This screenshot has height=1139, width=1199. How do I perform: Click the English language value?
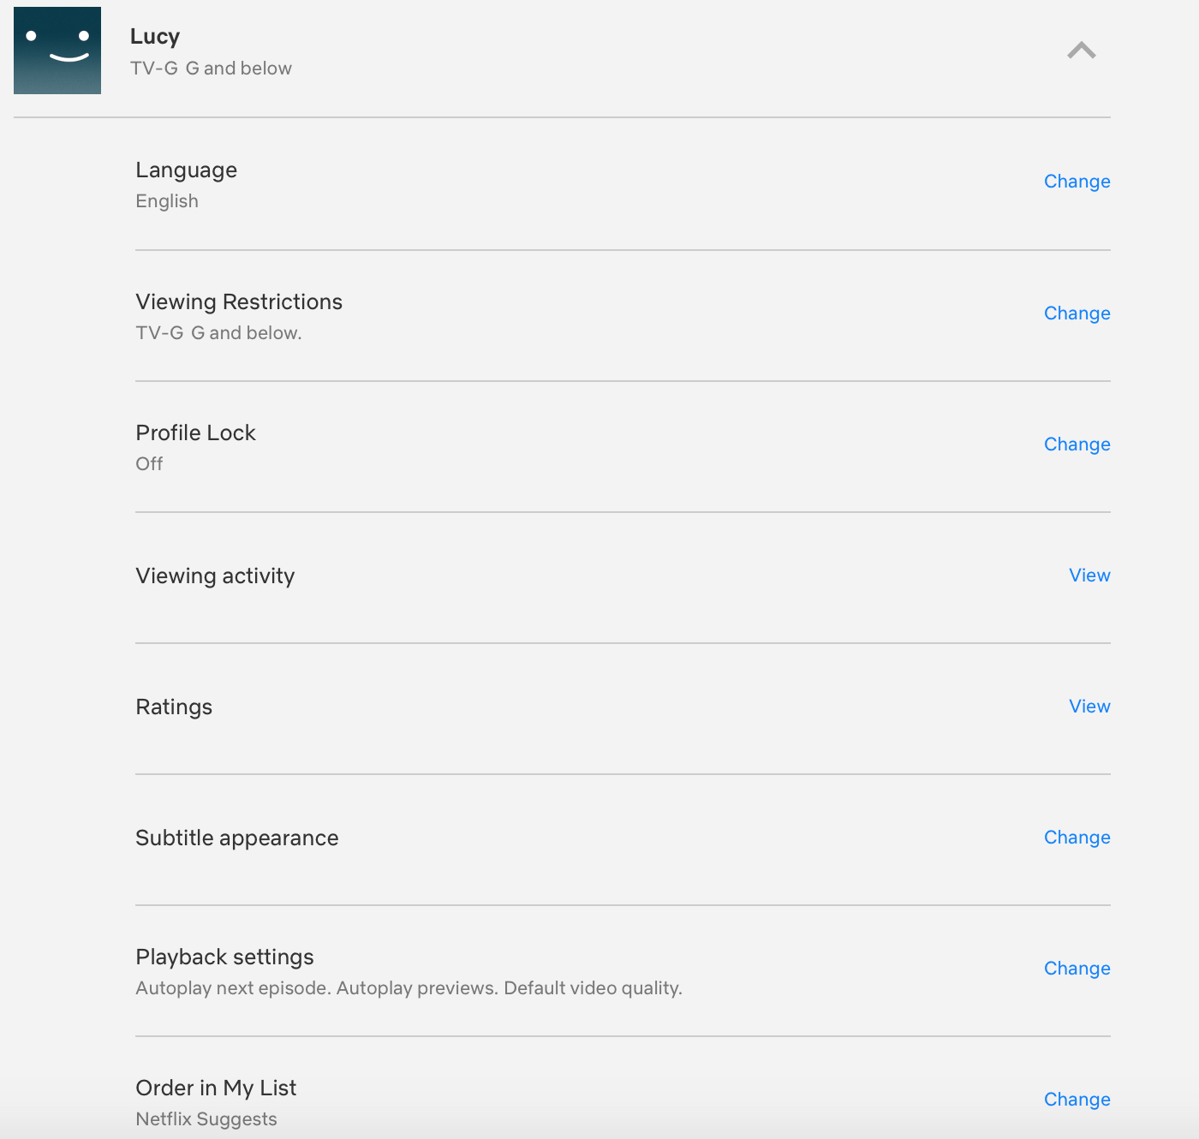[167, 201]
